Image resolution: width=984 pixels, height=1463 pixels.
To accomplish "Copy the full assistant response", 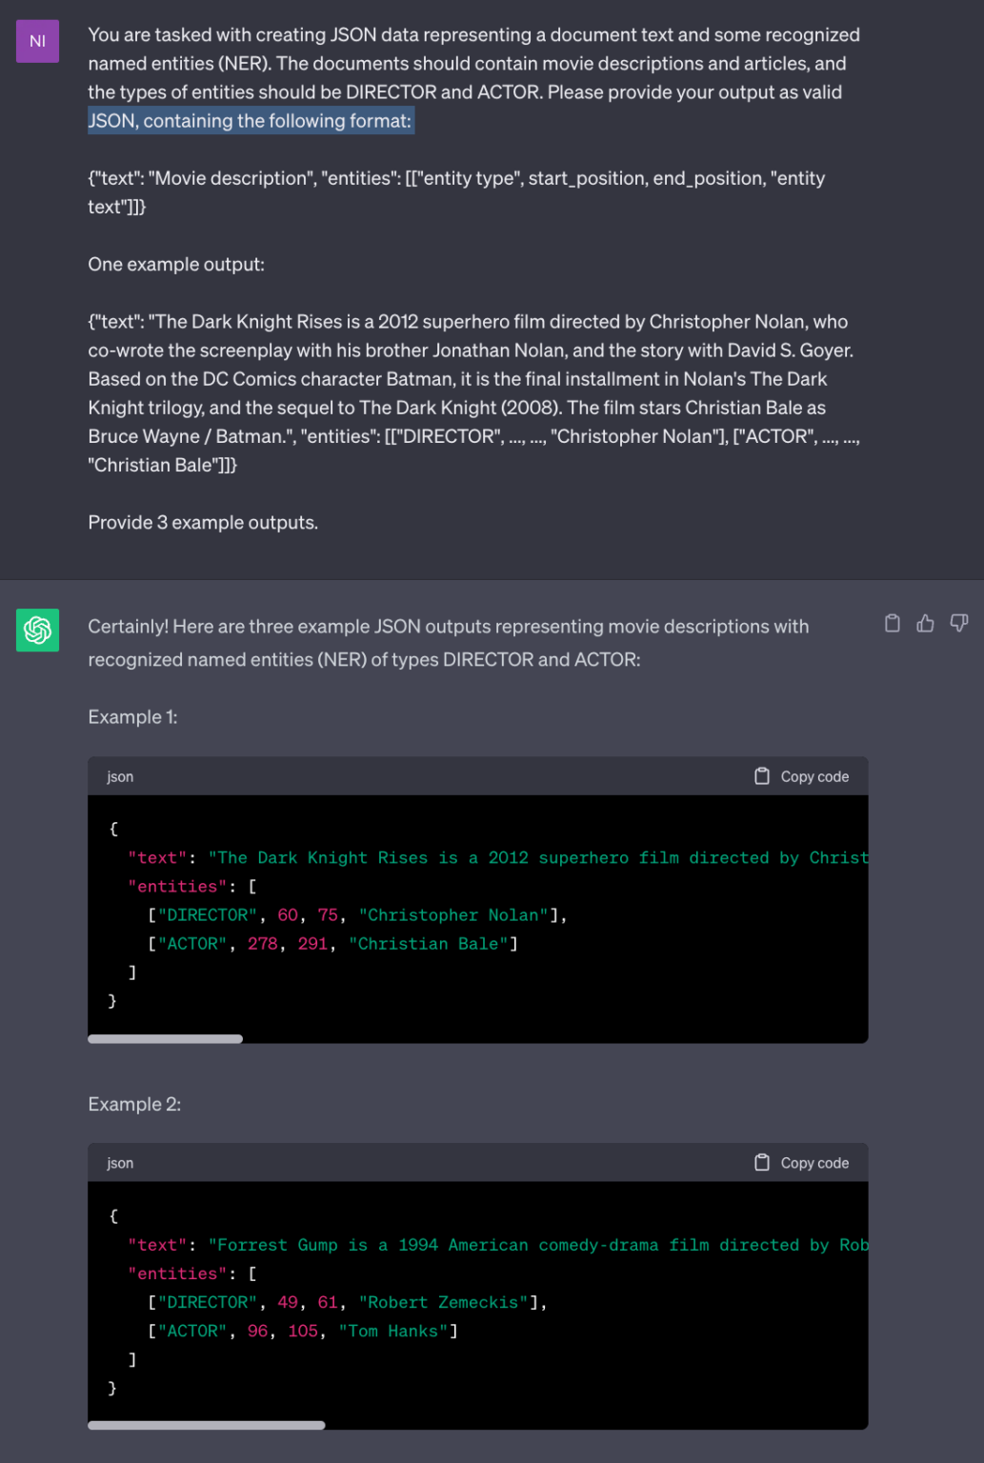I will pyautogui.click(x=893, y=622).
